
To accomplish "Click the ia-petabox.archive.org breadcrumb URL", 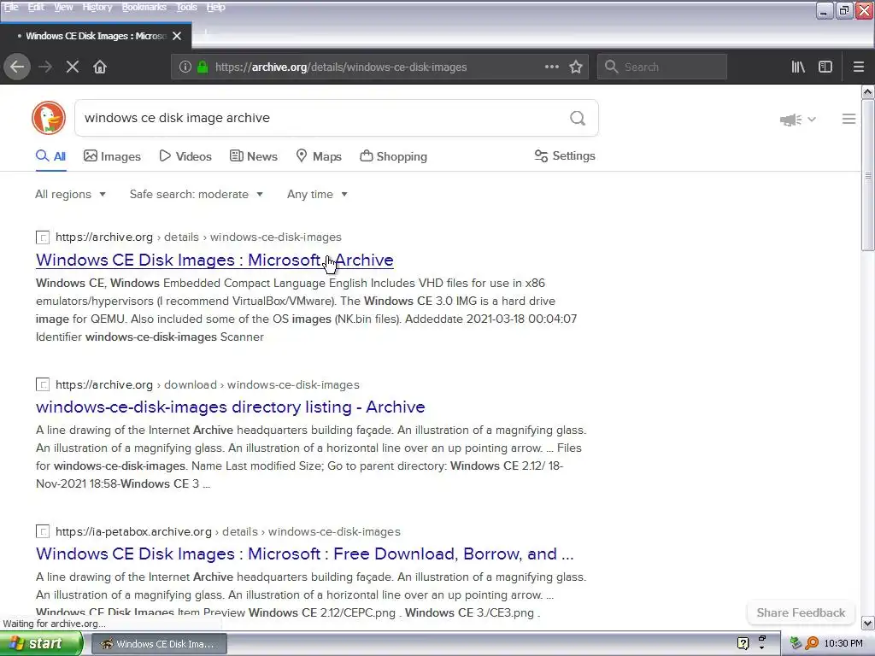I will (227, 531).
